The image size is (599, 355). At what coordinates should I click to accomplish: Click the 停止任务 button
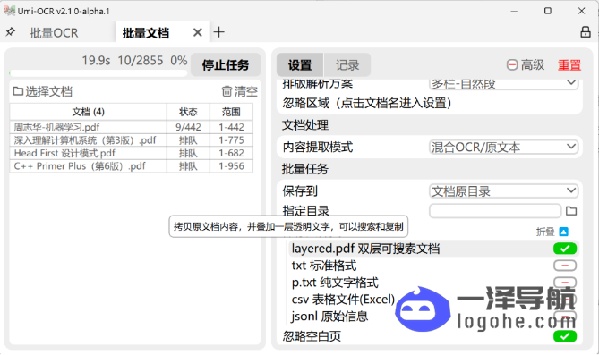click(x=226, y=64)
